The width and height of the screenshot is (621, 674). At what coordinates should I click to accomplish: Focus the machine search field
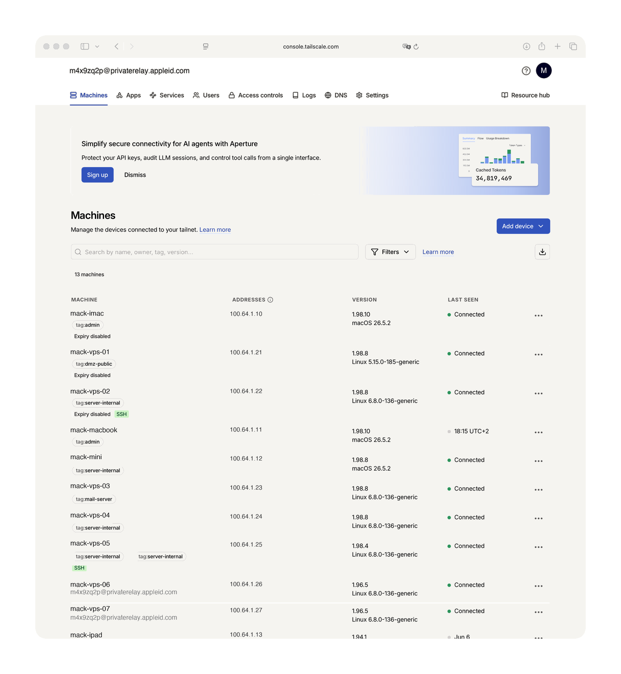coord(215,252)
